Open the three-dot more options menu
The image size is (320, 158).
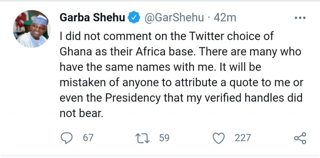pyautogui.click(x=300, y=18)
